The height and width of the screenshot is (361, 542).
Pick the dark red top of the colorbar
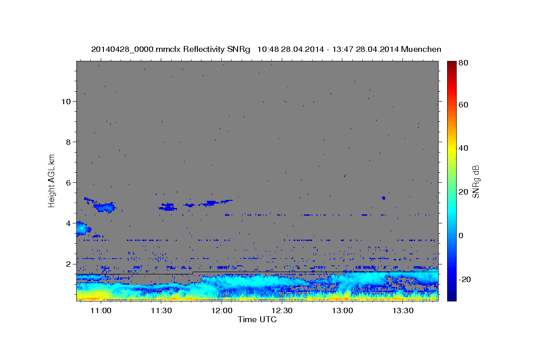[x=451, y=64]
